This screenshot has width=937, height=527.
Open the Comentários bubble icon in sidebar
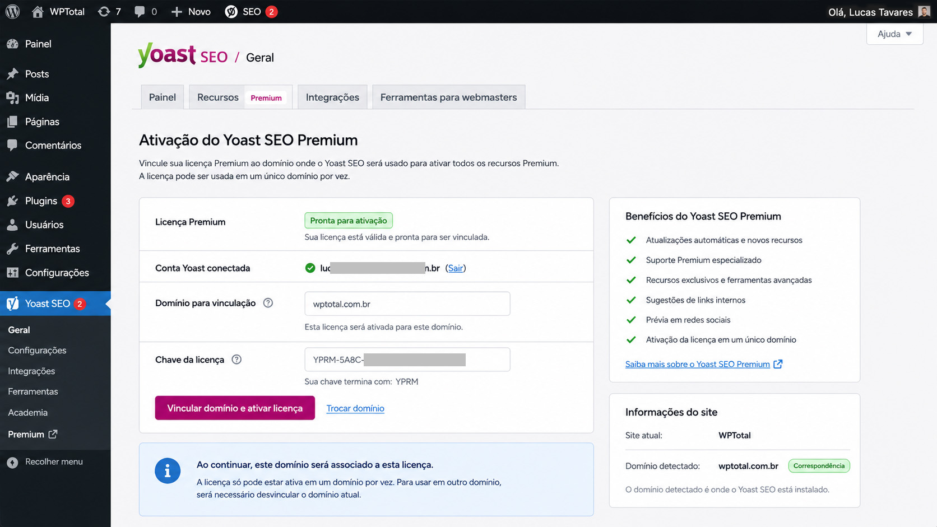(x=12, y=145)
